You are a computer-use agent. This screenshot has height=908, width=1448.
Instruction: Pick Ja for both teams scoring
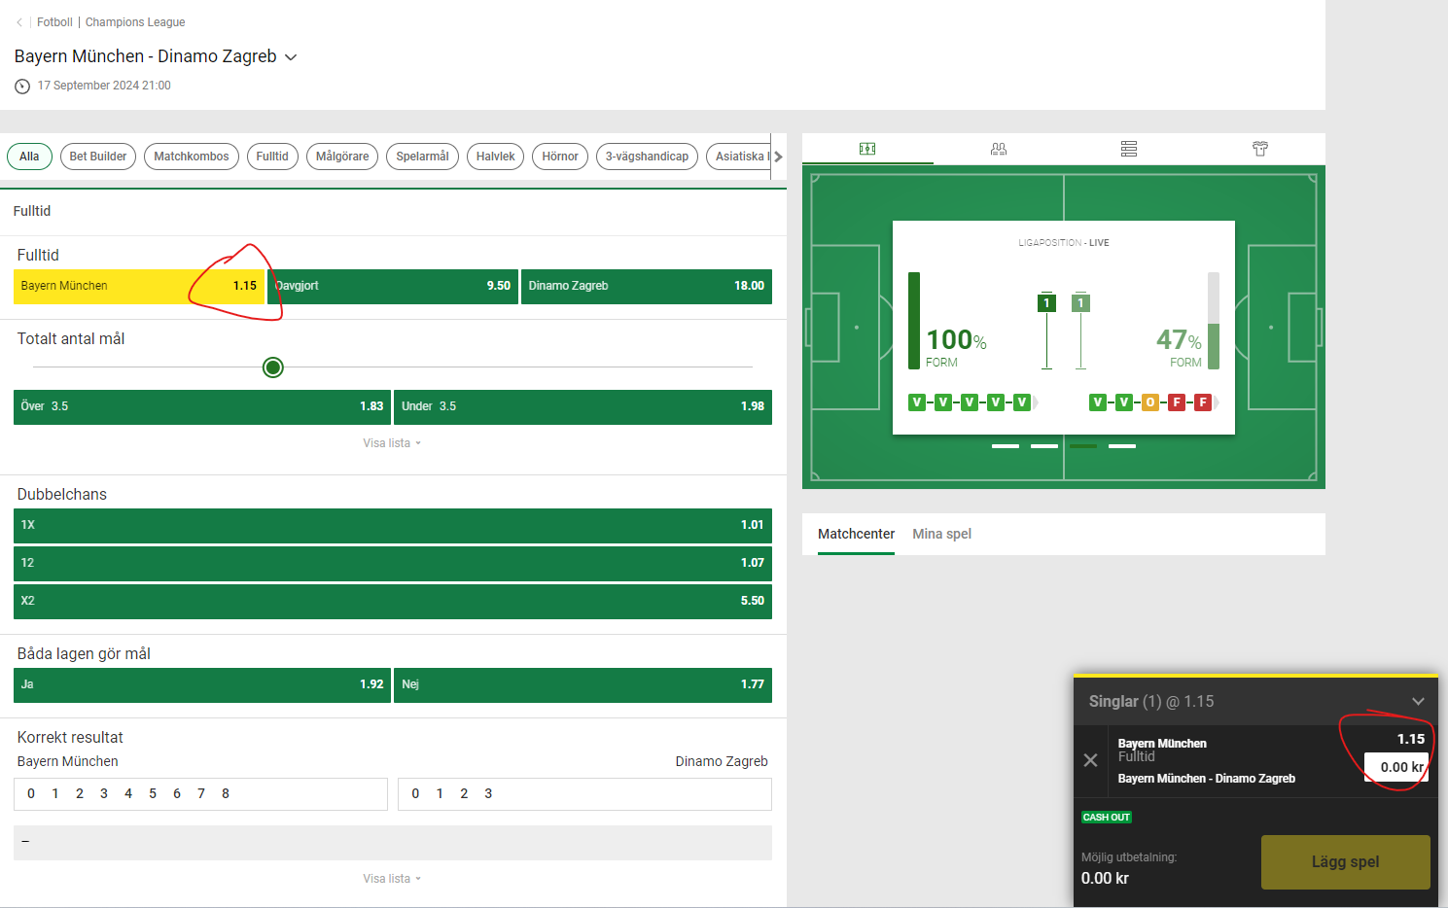[x=202, y=685]
